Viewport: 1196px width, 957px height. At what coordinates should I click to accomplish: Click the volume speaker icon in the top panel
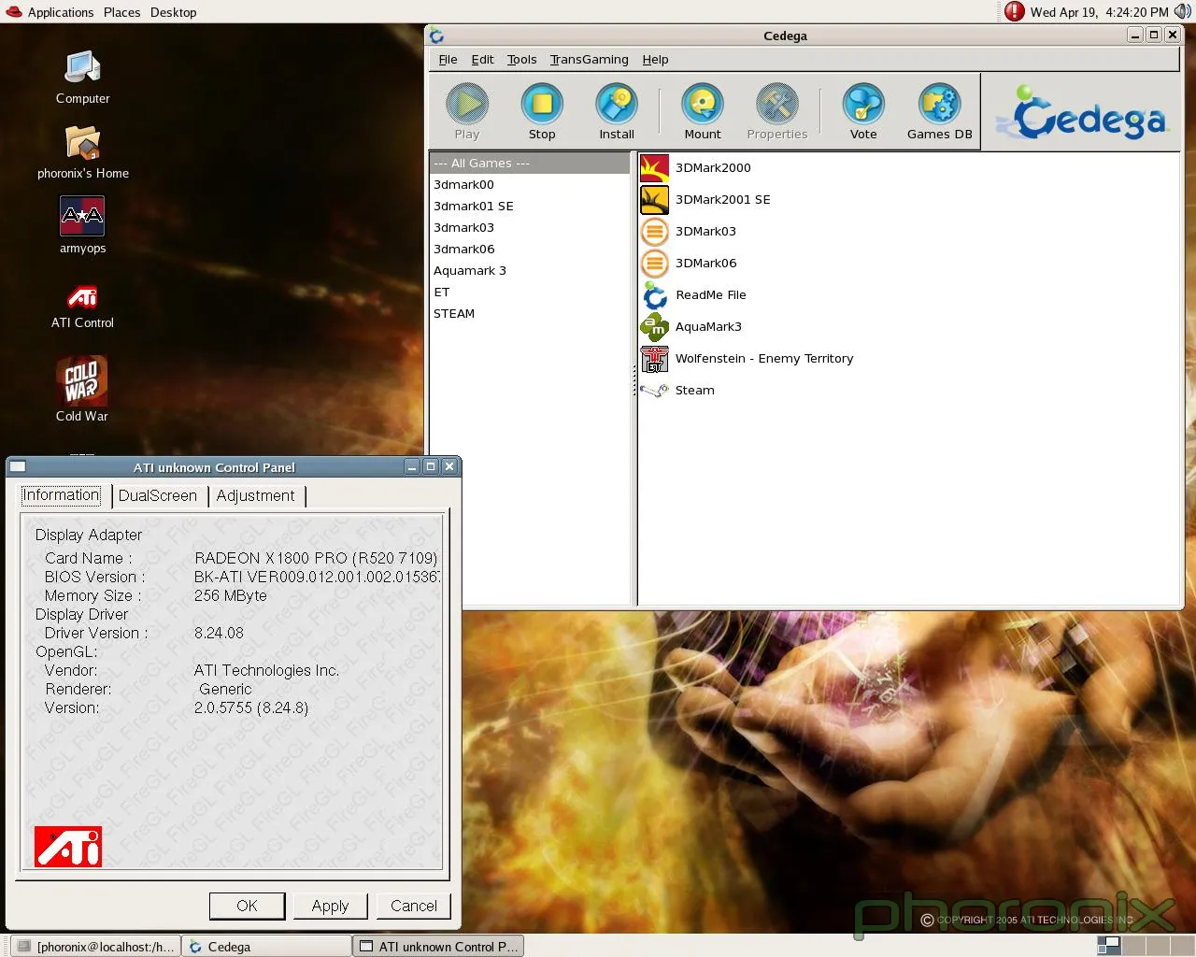coord(1183,11)
